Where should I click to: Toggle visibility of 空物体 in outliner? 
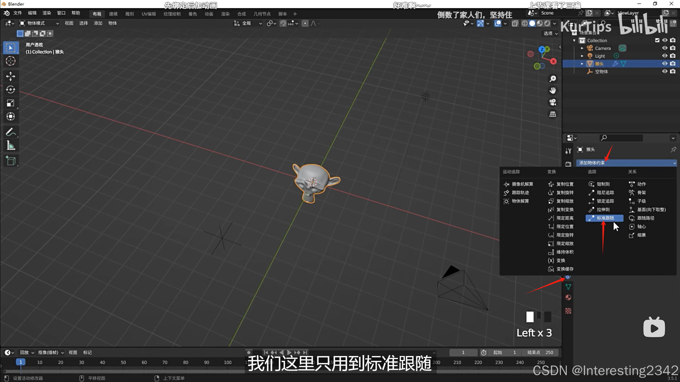click(x=665, y=71)
